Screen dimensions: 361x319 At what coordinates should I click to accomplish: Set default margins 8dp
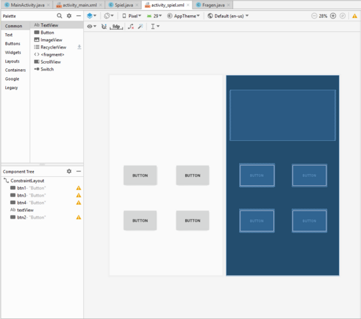(x=117, y=27)
